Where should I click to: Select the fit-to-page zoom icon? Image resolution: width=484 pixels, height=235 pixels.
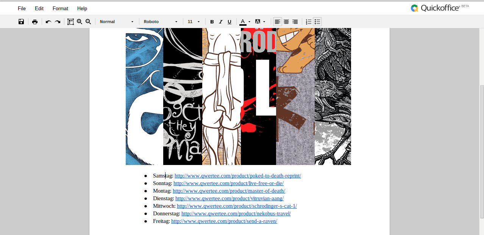pyautogui.click(x=70, y=22)
